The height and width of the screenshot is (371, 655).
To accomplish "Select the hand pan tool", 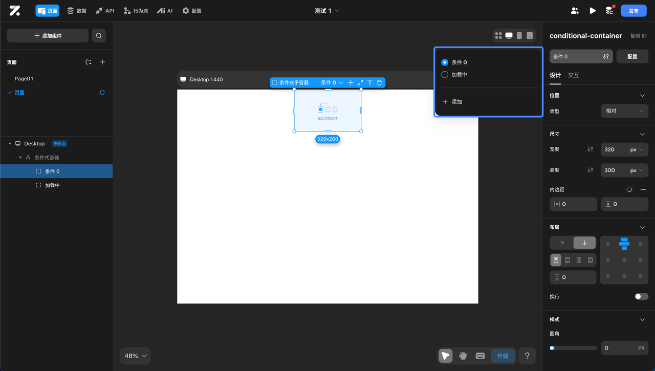I will tap(463, 356).
